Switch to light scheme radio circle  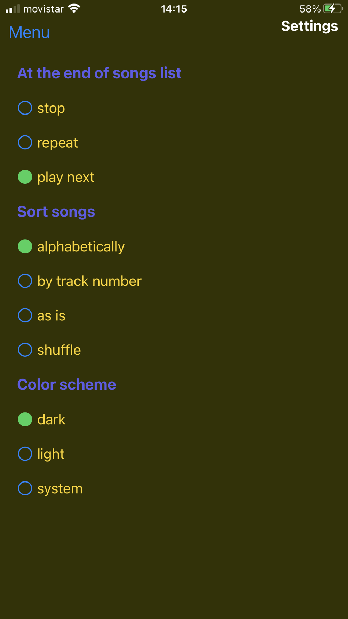tap(25, 454)
